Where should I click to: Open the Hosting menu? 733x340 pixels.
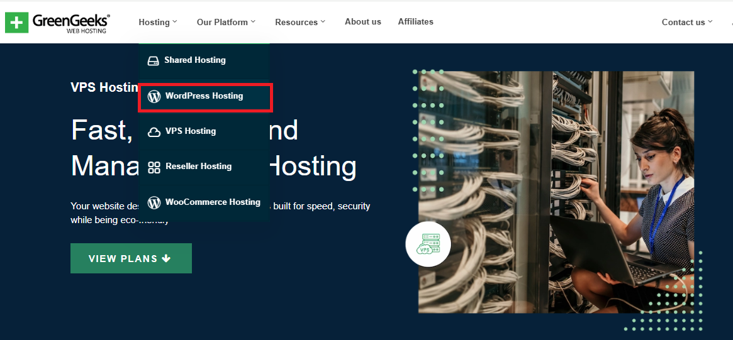pyautogui.click(x=158, y=22)
